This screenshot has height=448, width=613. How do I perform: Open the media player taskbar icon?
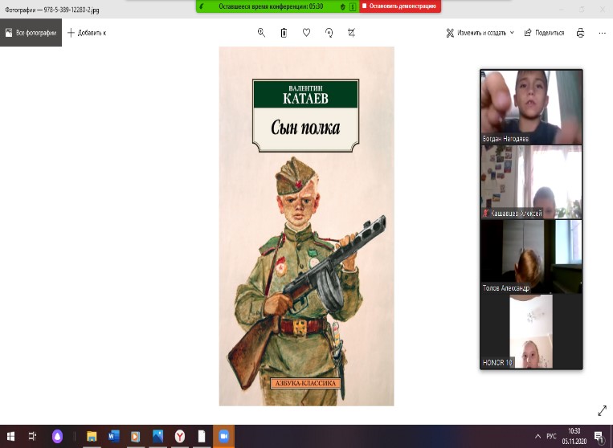tap(135, 436)
